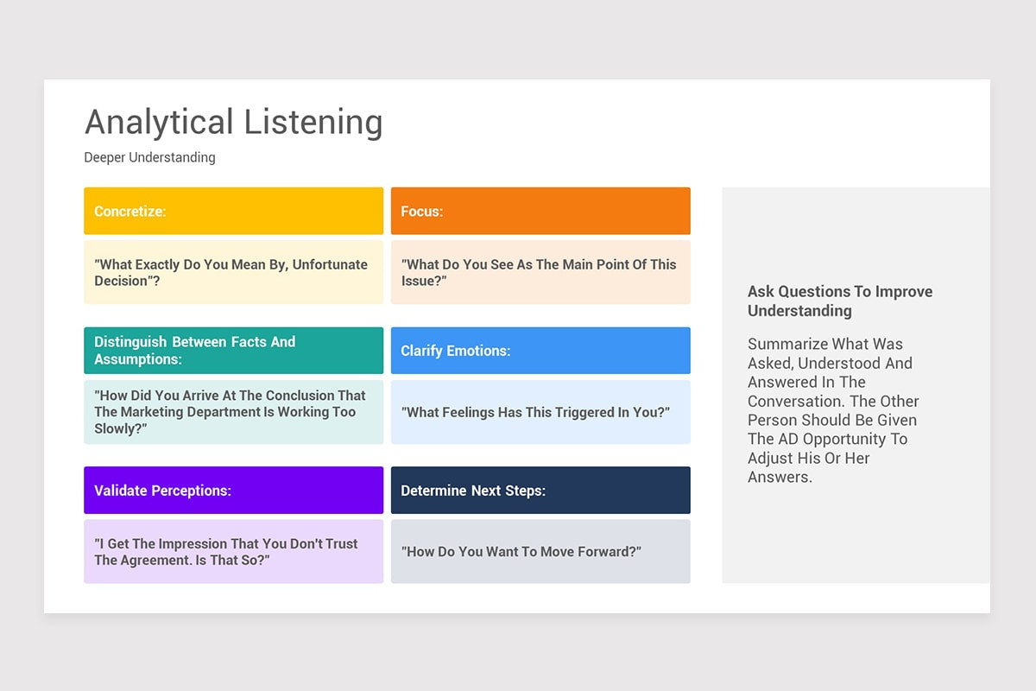Click the orange 'Focus:' header box
This screenshot has width=1036, height=691.
point(540,211)
